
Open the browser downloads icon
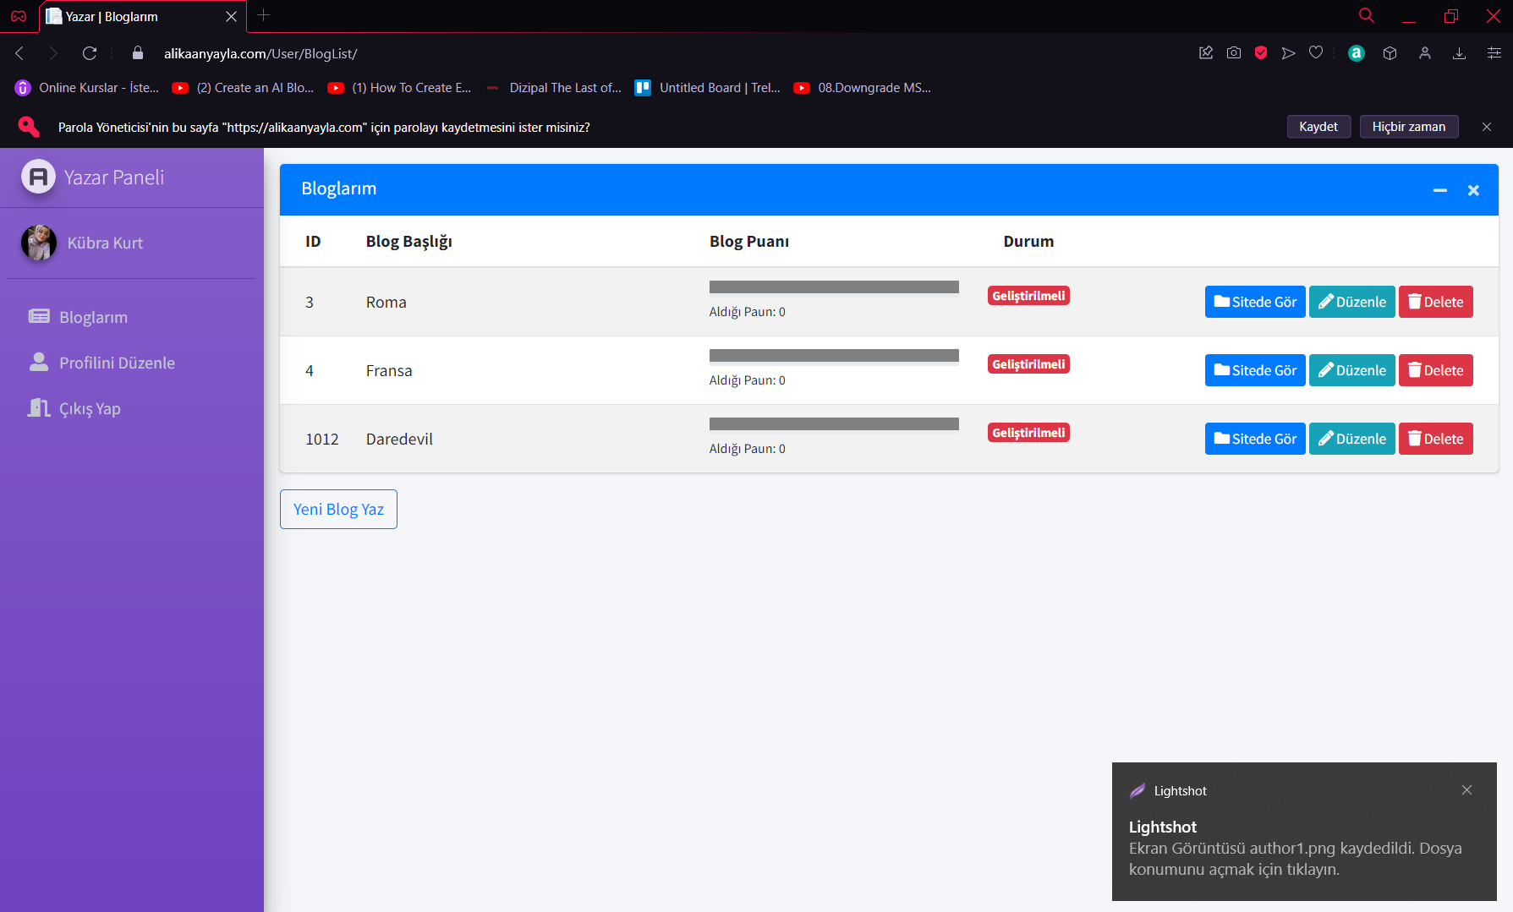click(x=1459, y=53)
